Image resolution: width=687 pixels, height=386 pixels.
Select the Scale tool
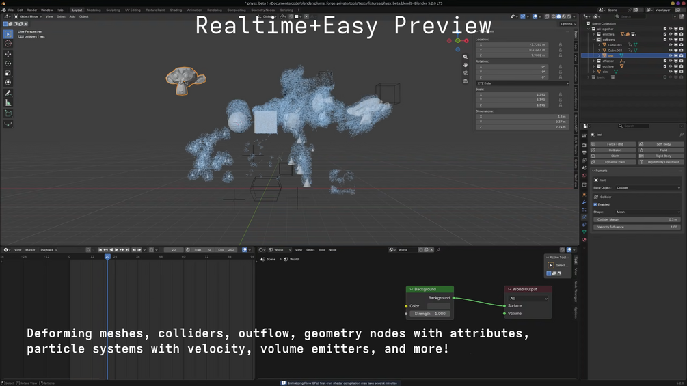[x=8, y=73]
